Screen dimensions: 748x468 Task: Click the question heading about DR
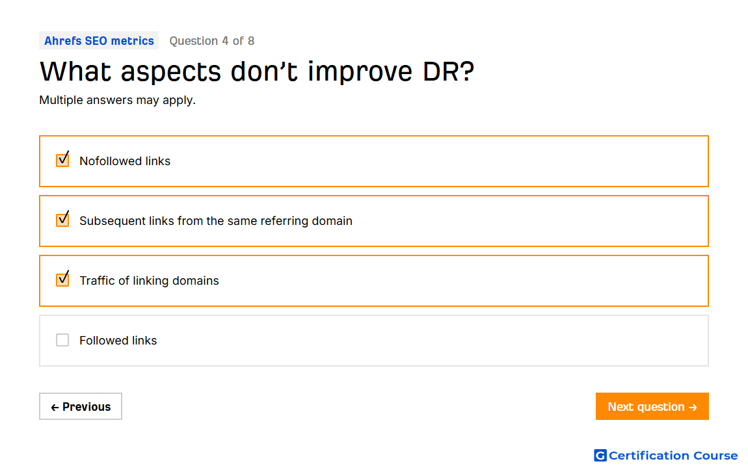click(x=257, y=72)
